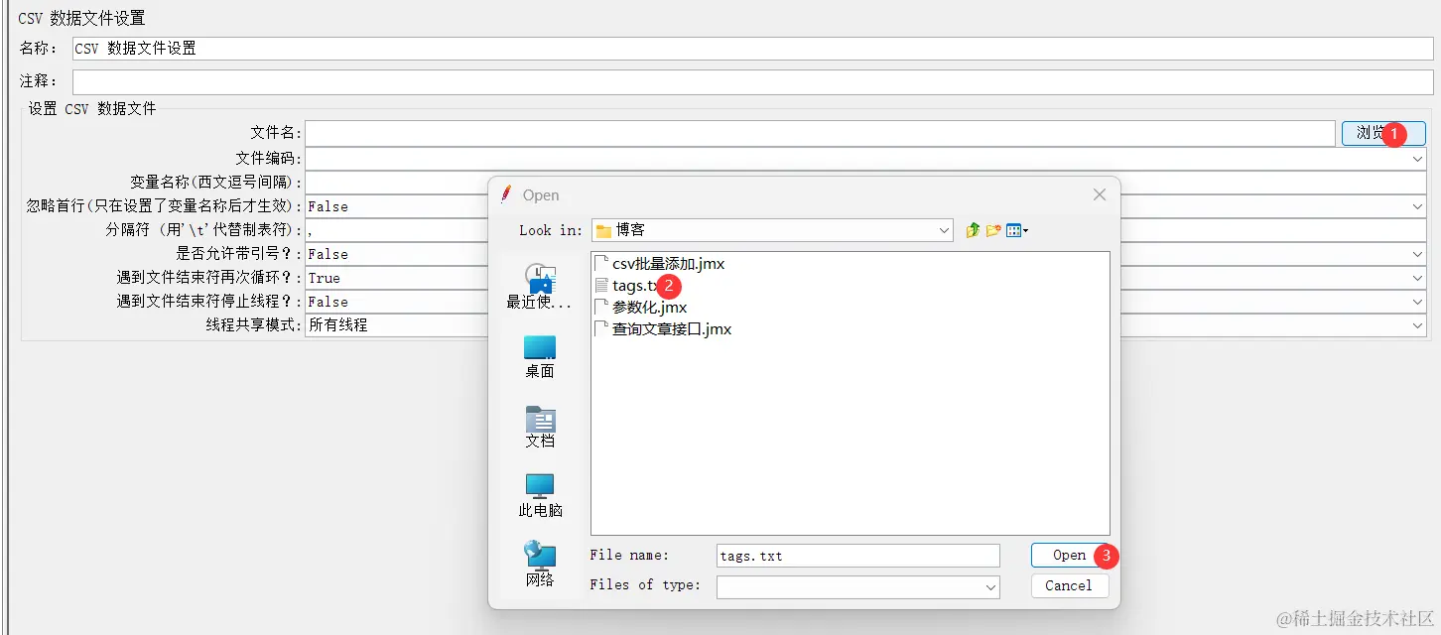The image size is (1441, 635).
Task: Expand the Files of type dropdown
Action: click(x=990, y=587)
